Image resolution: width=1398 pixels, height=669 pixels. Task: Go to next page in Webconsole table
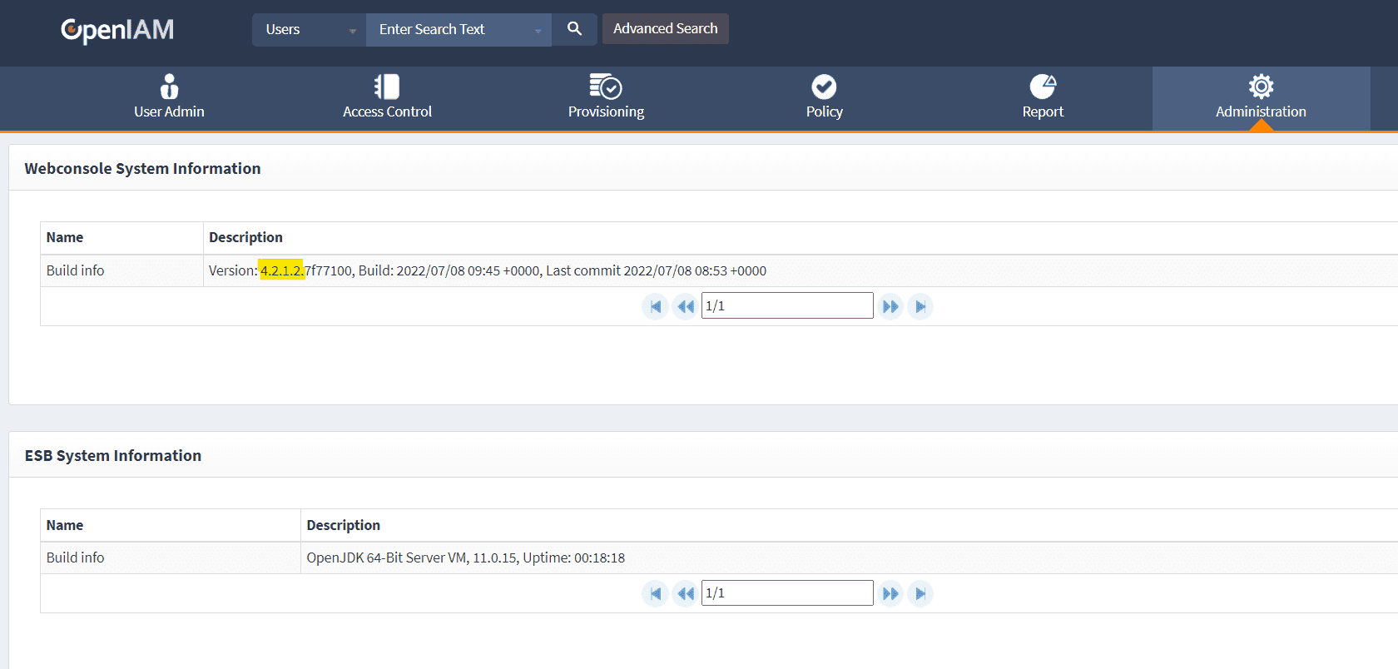pyautogui.click(x=890, y=306)
